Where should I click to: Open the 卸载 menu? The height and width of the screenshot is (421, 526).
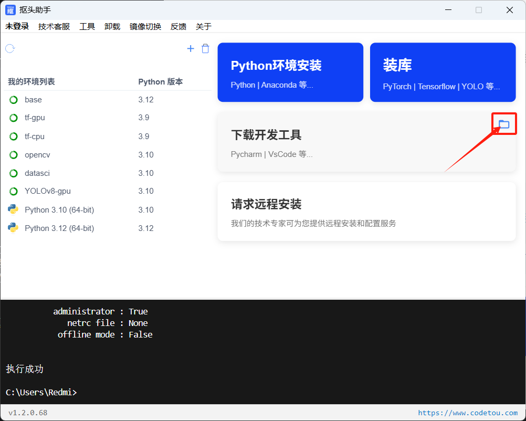coord(112,26)
